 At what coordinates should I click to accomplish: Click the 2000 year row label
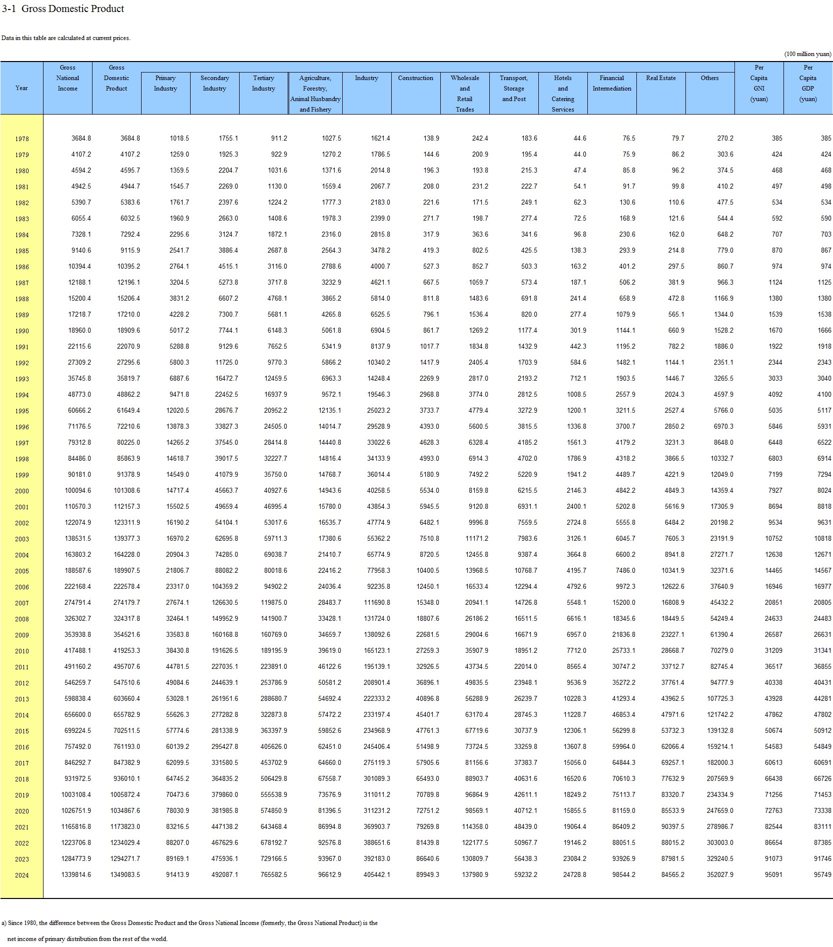pyautogui.click(x=22, y=491)
